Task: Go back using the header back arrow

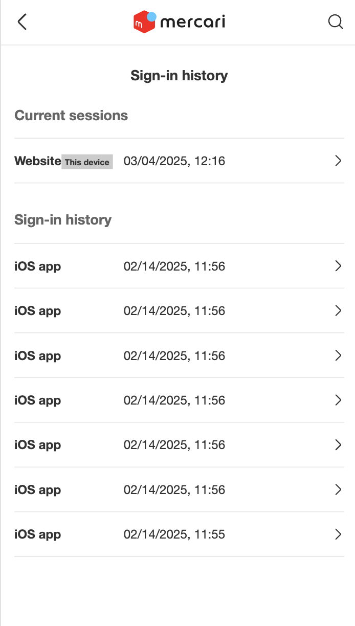Action: point(22,22)
